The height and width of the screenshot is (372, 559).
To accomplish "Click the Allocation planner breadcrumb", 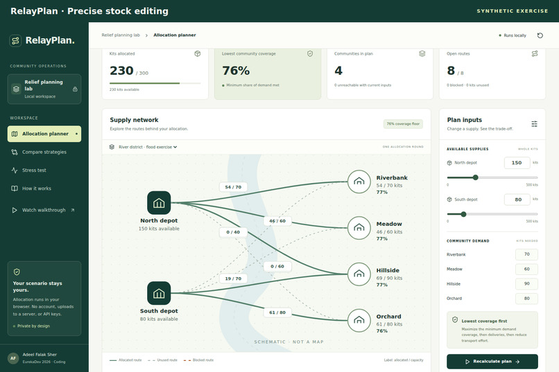I will click(x=175, y=35).
